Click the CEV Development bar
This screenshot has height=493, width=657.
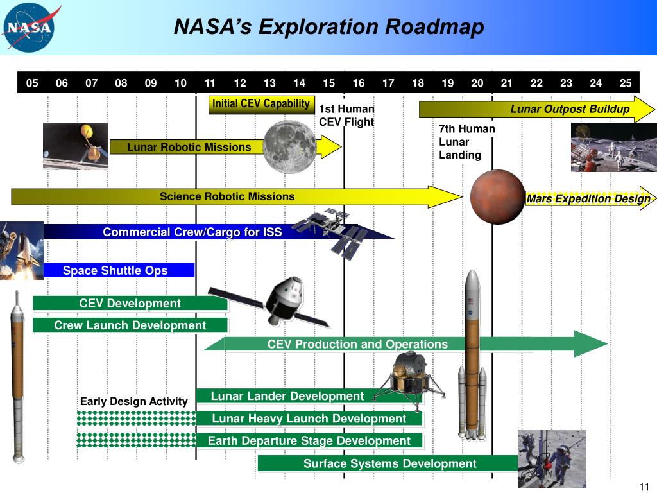[x=130, y=303]
